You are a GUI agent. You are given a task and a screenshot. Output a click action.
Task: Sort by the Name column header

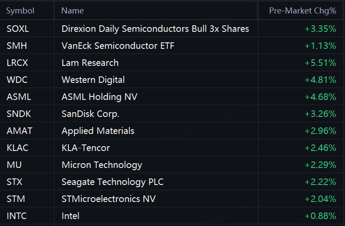coord(72,11)
